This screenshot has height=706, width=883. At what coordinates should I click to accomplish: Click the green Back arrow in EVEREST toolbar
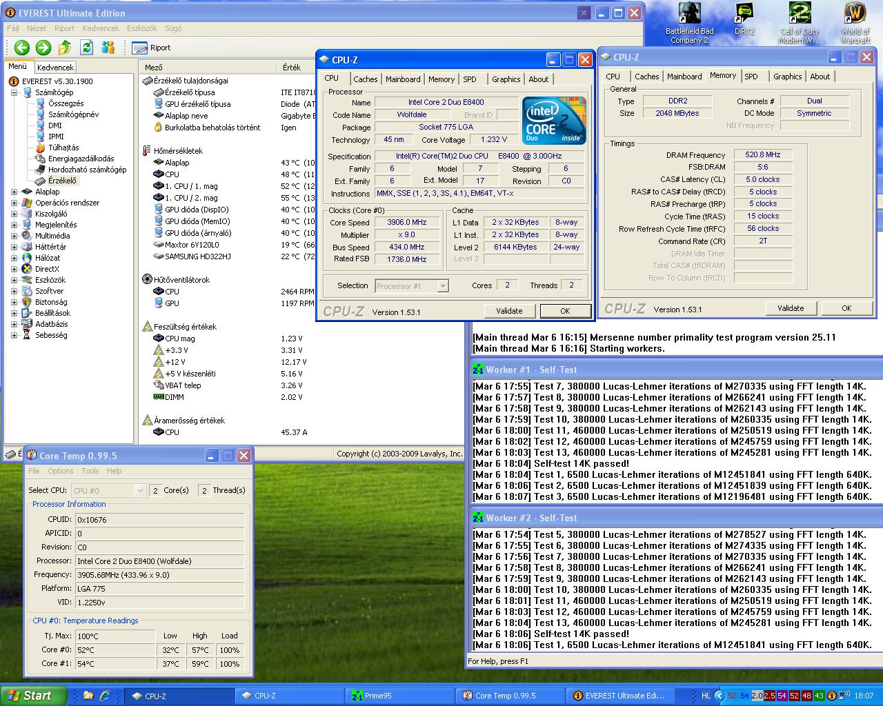22,48
